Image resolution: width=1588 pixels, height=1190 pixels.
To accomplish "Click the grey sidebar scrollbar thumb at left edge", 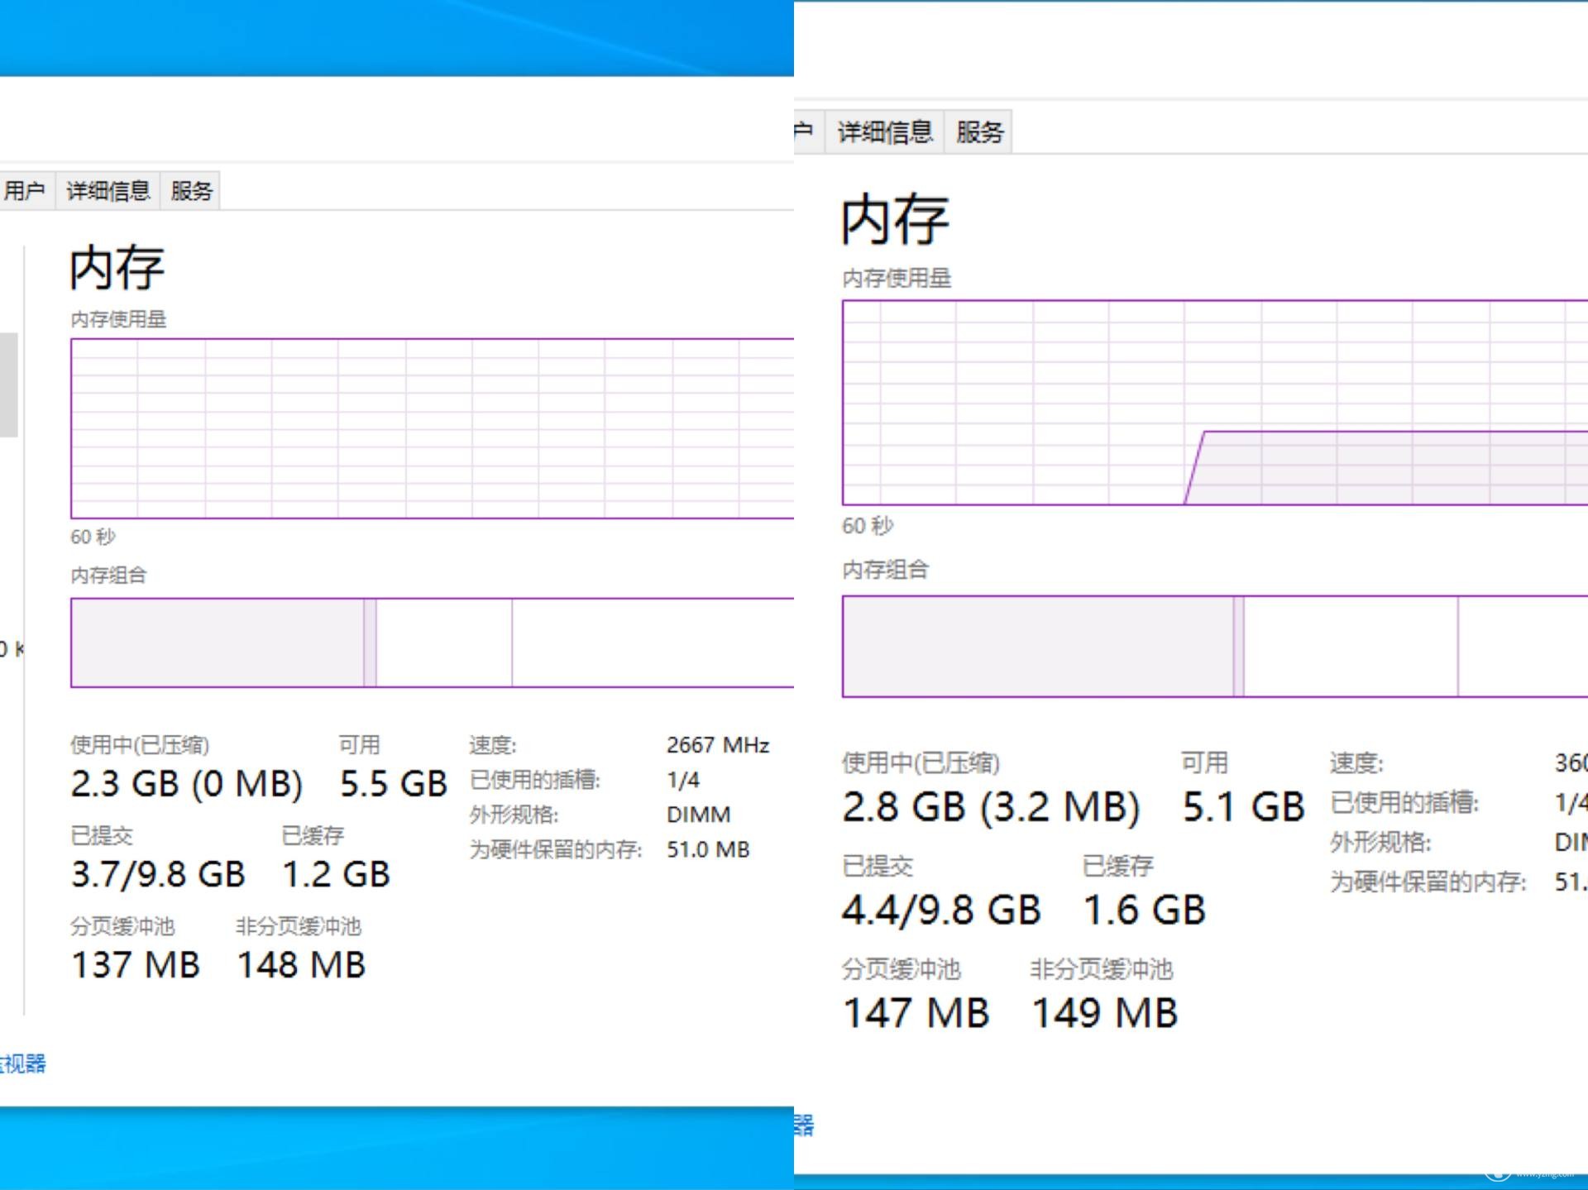I will (8, 385).
